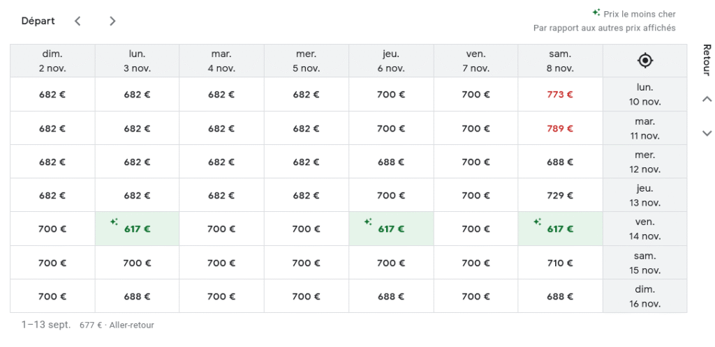Viewport: 715px width, 347px height.
Task: Click the ven. 14 nov. return row header
Action: pos(644,229)
